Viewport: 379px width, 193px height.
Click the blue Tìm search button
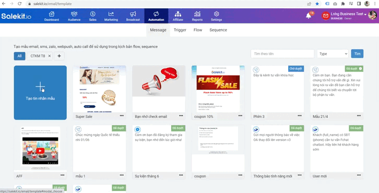[357, 54]
